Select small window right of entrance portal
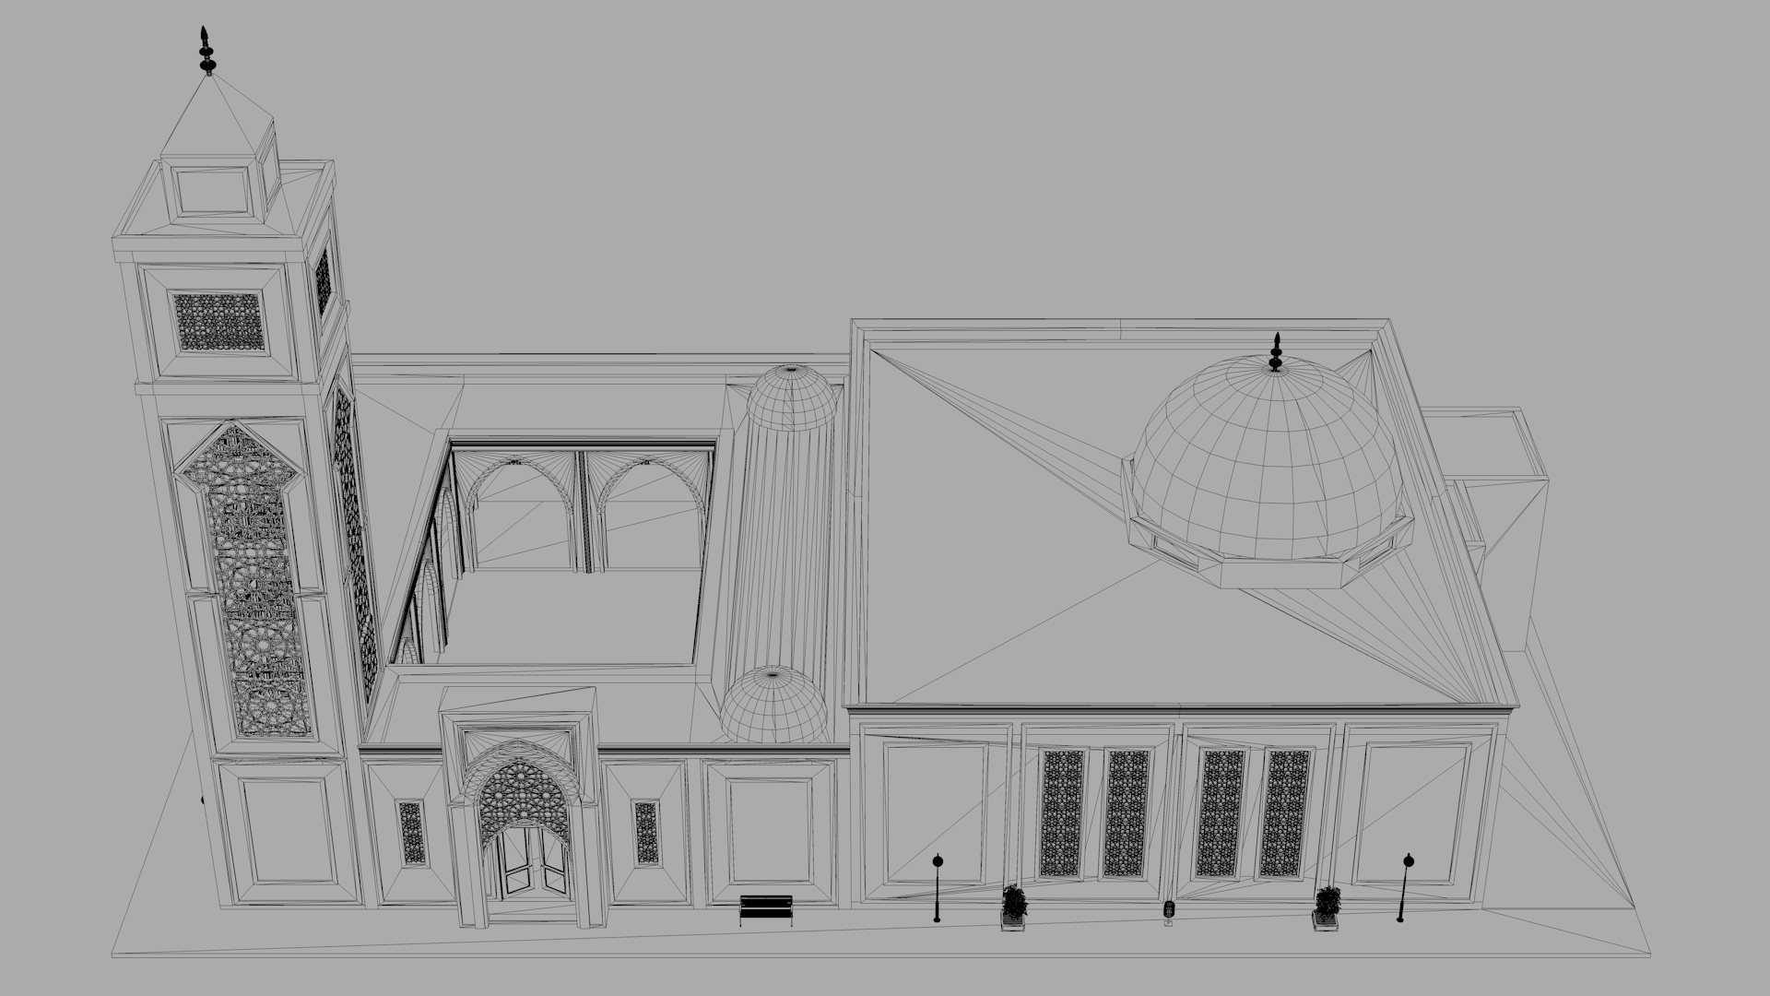This screenshot has height=996, width=1770. coord(646,832)
